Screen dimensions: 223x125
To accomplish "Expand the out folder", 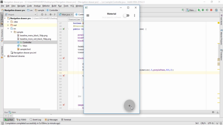I will point(8,25).
